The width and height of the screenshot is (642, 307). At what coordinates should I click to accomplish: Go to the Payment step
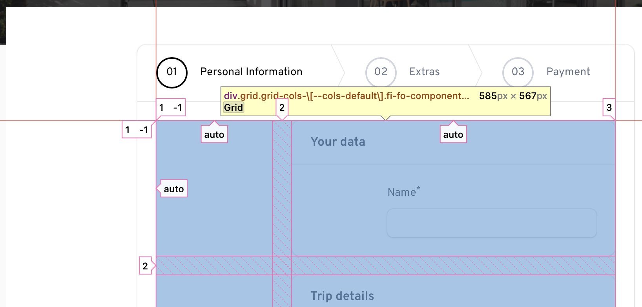tap(568, 72)
